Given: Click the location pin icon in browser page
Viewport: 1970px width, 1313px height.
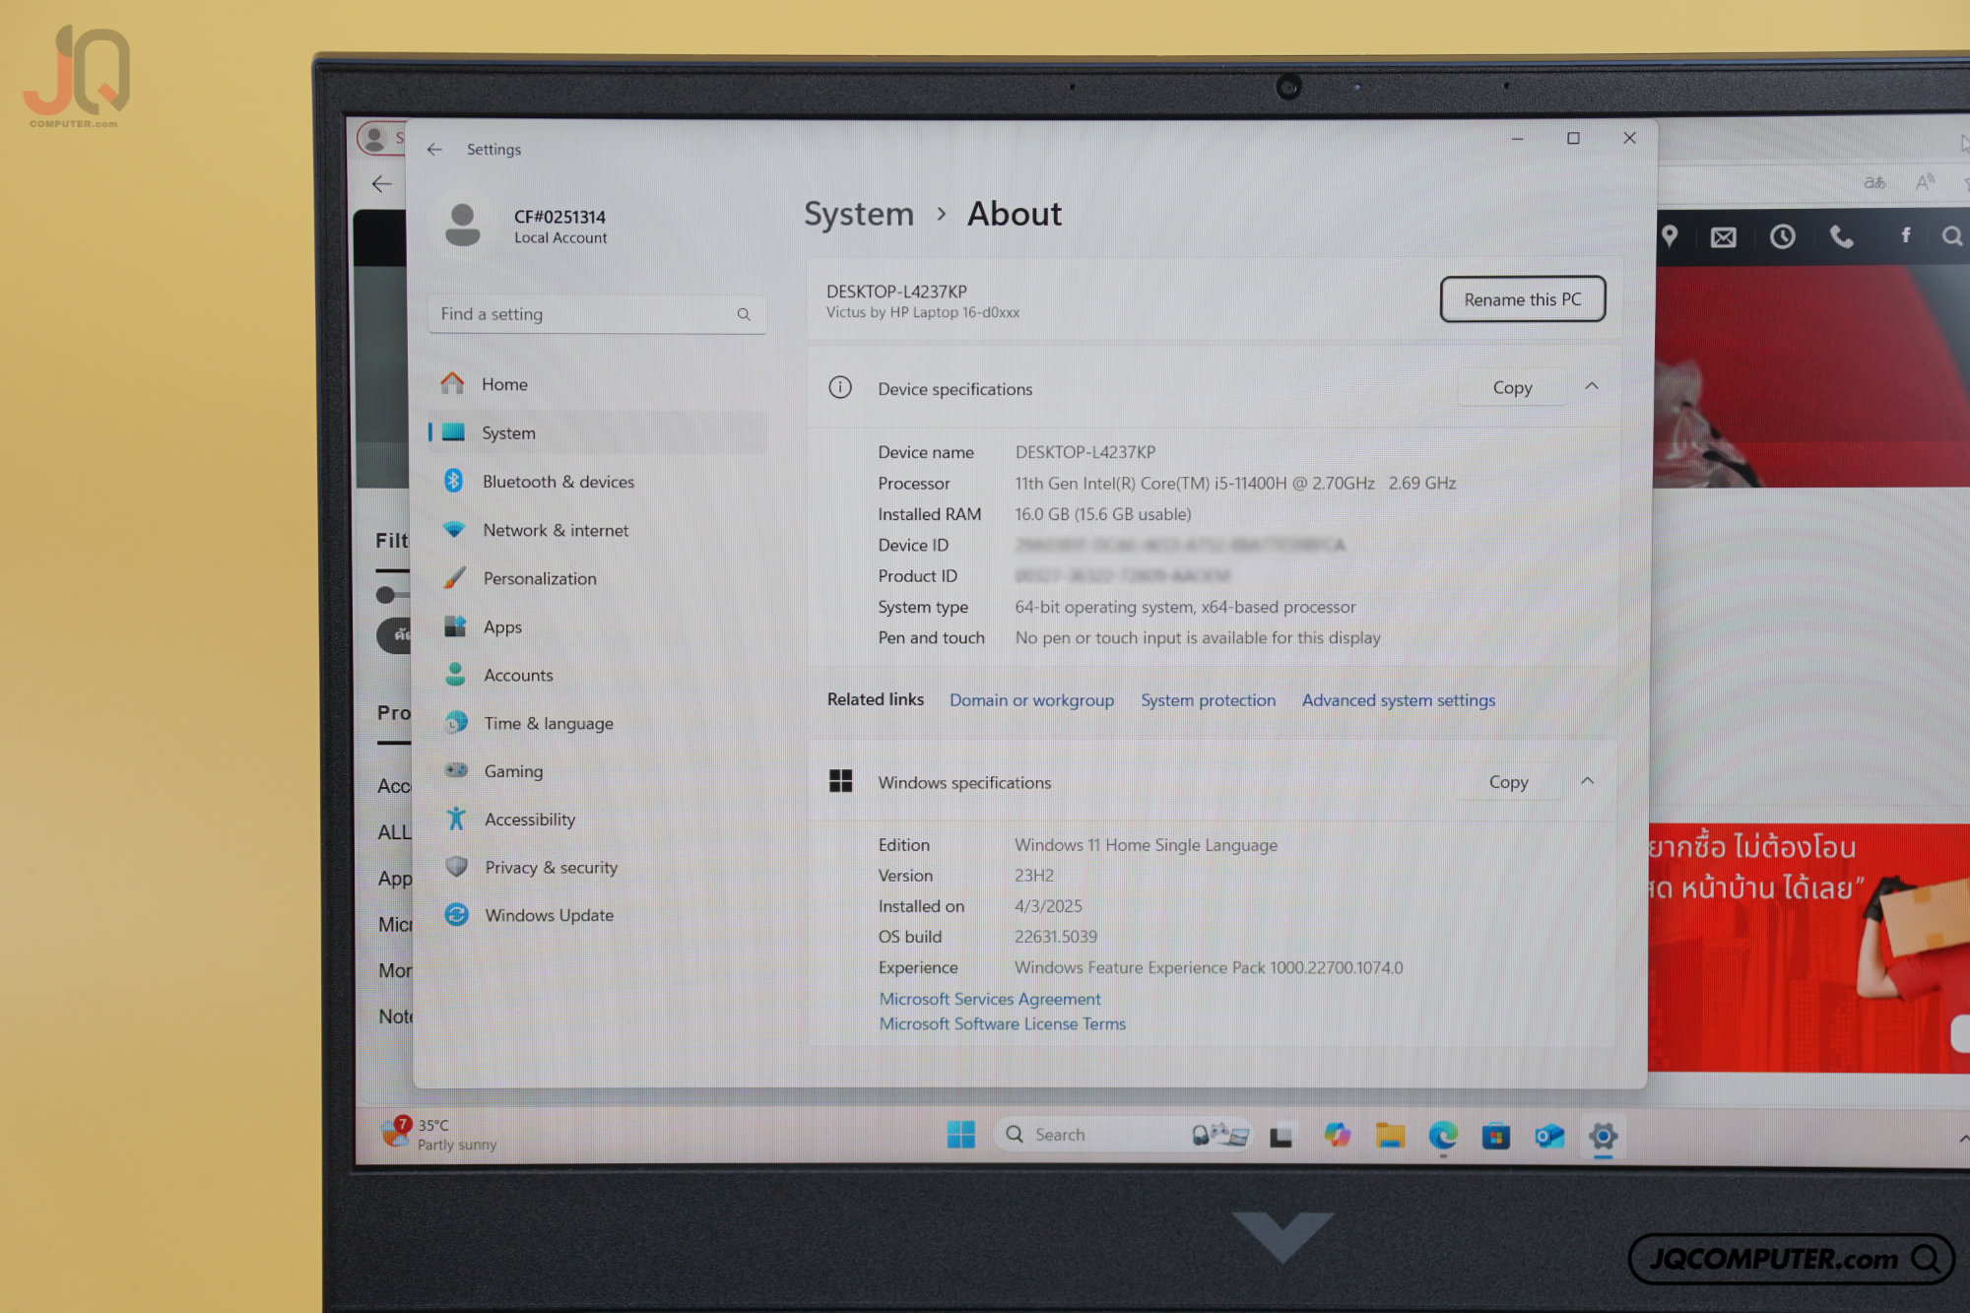Looking at the screenshot, I should (1670, 236).
